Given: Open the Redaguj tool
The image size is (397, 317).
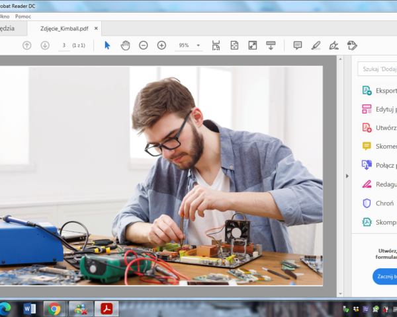Looking at the screenshot, I should [379, 184].
